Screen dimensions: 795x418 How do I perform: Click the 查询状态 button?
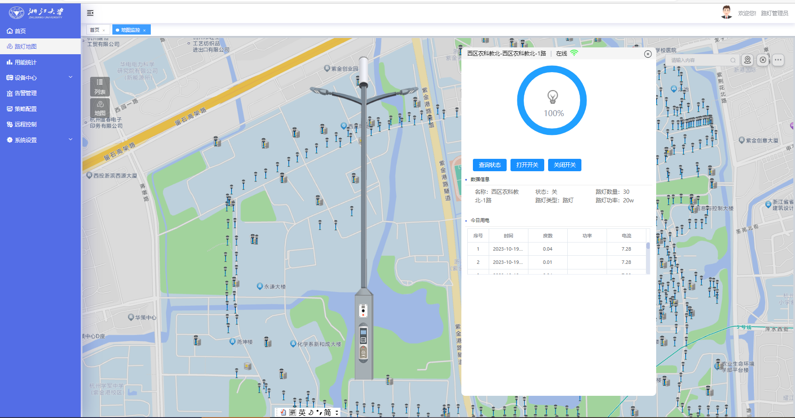pyautogui.click(x=490, y=165)
